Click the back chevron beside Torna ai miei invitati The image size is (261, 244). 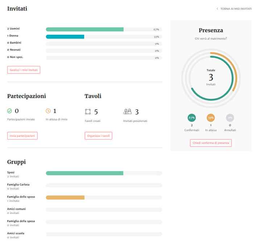click(x=217, y=9)
